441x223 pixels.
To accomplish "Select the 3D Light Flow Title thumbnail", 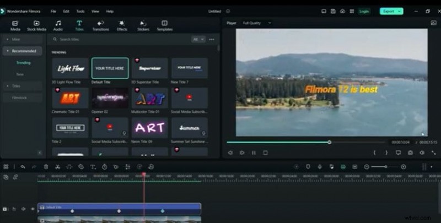I will pyautogui.click(x=70, y=68).
